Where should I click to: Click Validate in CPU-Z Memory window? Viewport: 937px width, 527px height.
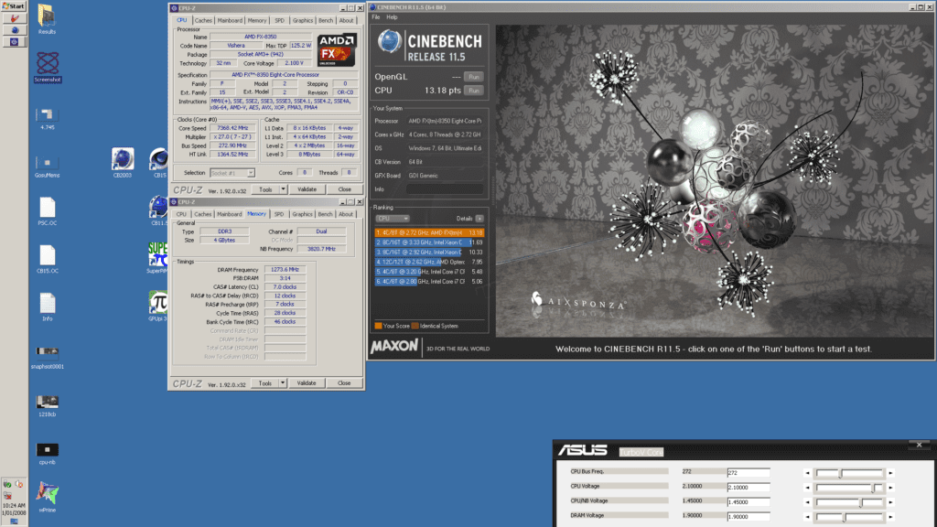pos(307,383)
